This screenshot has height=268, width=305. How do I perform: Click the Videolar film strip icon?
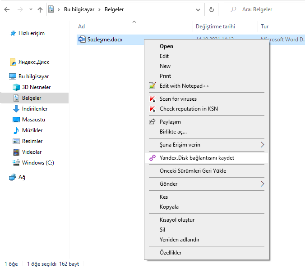16,152
